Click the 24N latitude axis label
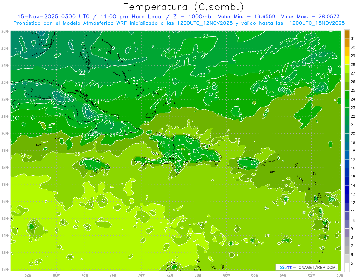Viewport: 361px width, 279px height. [x=5, y=65]
